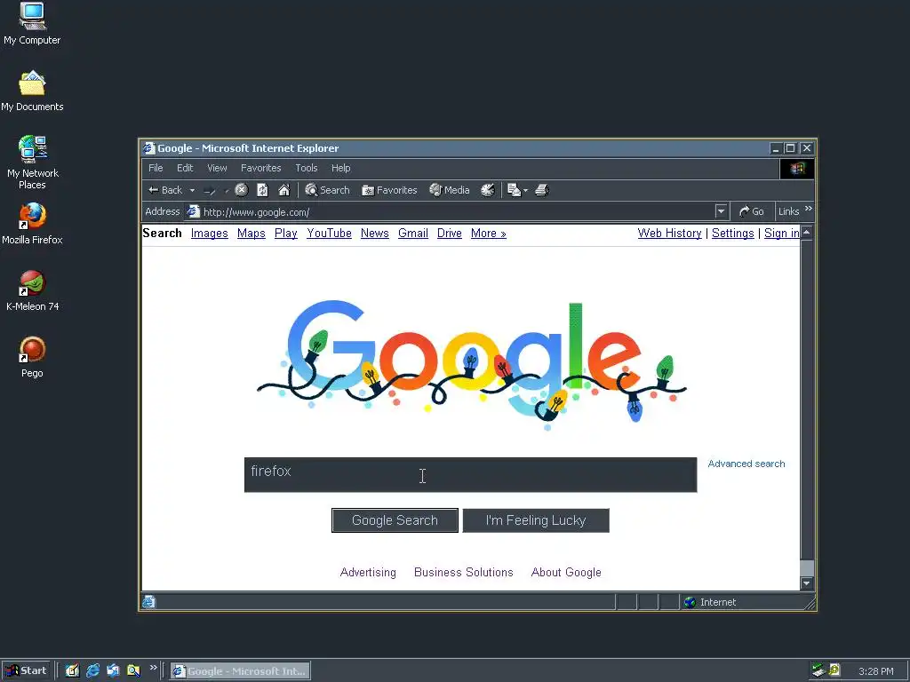Open the Search toolbar pane
Image resolution: width=910 pixels, height=682 pixels.
pyautogui.click(x=327, y=190)
